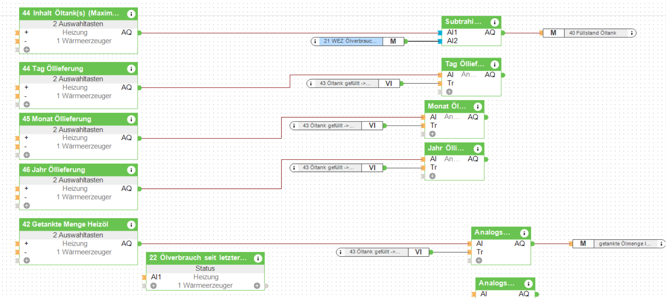Add input via plus on 44 Tag Öllieferung block
This screenshot has height=298, width=666.
27,104
